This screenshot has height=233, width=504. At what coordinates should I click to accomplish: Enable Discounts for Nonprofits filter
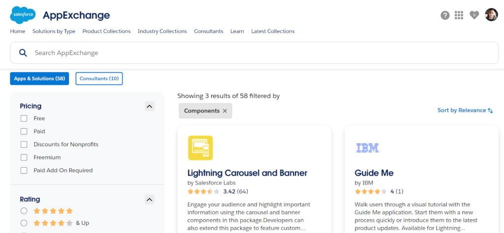tap(24, 145)
